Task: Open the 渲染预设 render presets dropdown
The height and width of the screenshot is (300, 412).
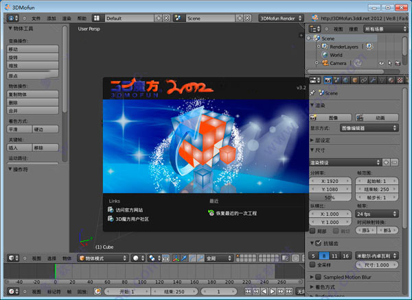Action: [345, 162]
